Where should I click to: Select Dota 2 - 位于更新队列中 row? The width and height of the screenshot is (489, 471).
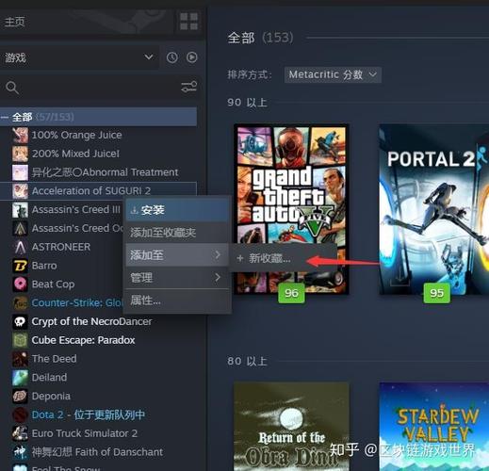click(98, 414)
